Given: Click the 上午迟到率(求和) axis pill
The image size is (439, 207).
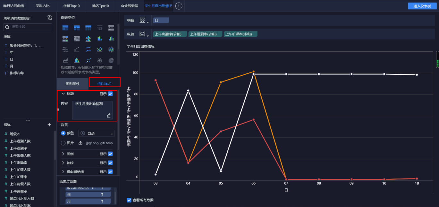Looking at the screenshot, I should 205,34.
